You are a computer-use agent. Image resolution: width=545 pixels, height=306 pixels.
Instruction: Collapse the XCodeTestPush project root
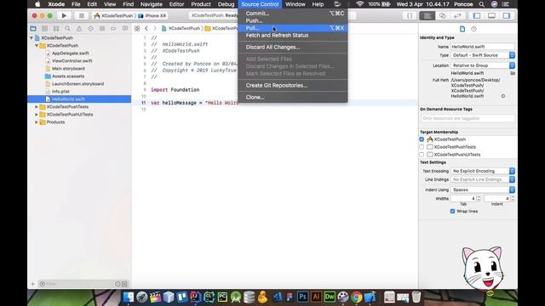click(32, 37)
